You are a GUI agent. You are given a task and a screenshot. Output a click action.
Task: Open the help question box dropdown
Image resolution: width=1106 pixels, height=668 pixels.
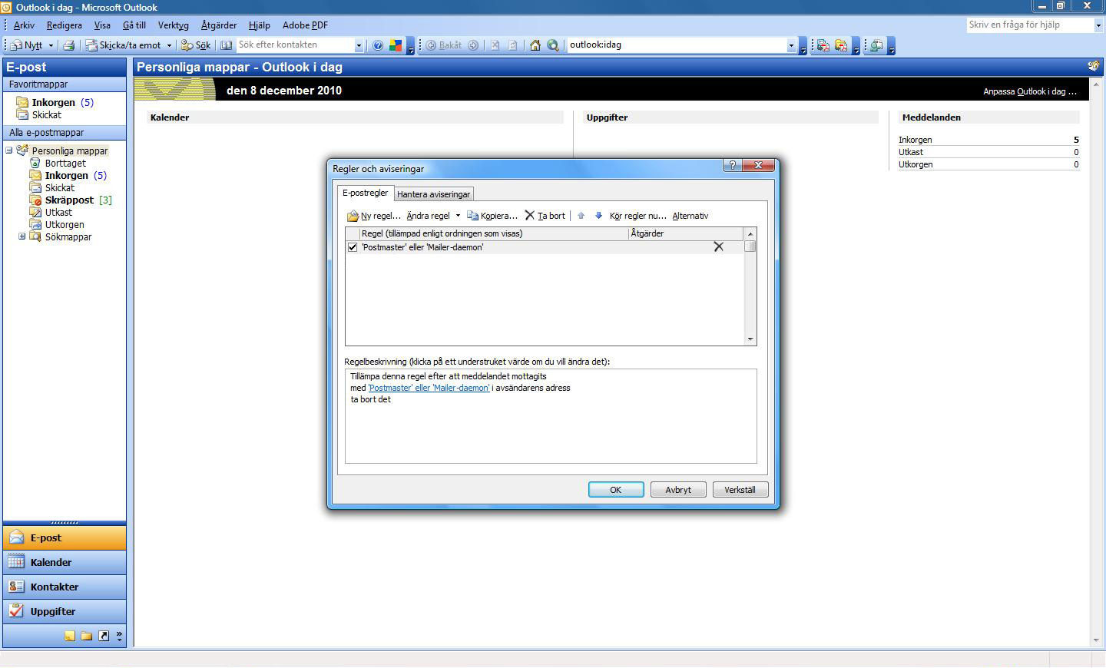(1098, 25)
